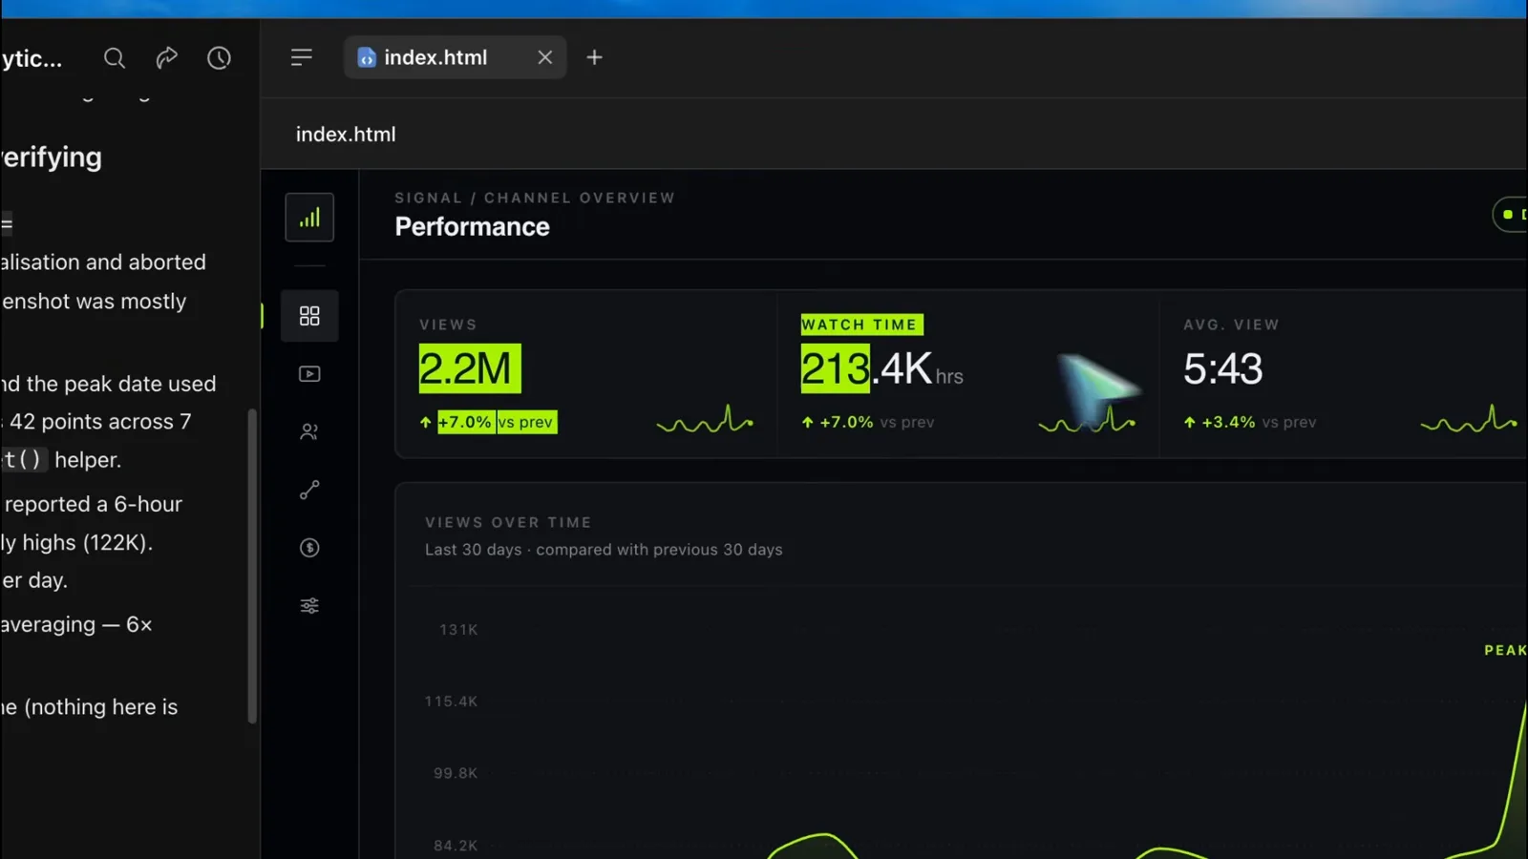Click the Signal / Channel Overview breadcrumb
This screenshot has width=1528, height=859.
tap(535, 198)
